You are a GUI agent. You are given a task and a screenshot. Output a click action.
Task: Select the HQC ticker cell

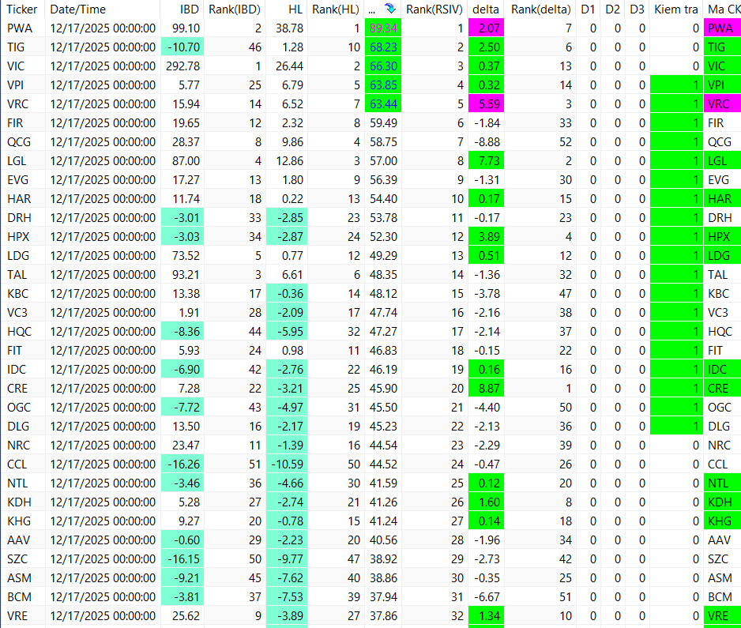tap(24, 332)
